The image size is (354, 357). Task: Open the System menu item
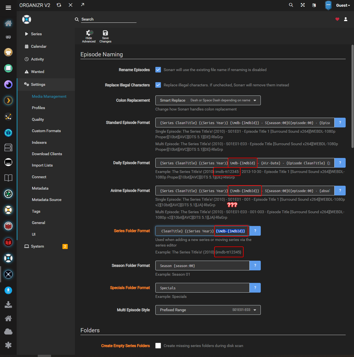click(x=46, y=246)
